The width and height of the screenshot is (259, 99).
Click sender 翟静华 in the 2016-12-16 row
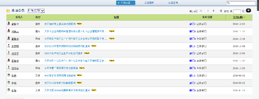(x=15, y=39)
